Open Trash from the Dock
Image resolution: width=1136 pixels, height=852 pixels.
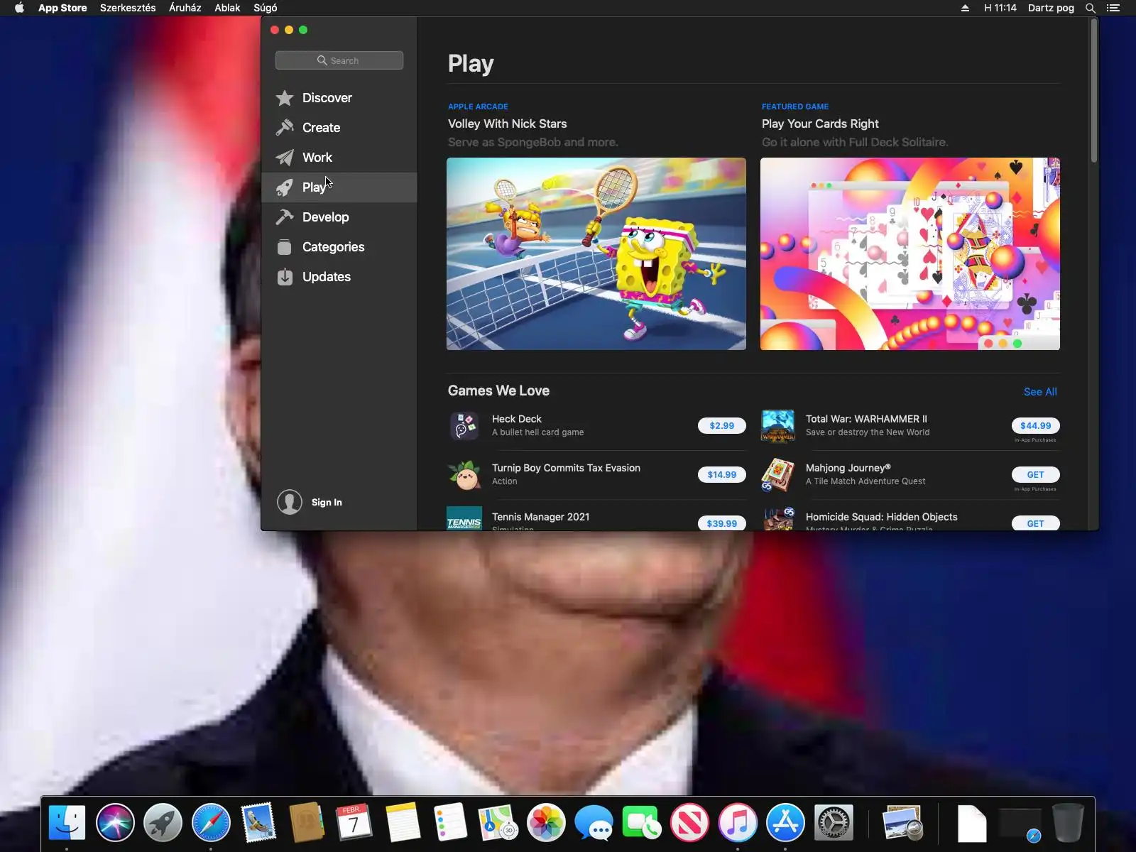pyautogui.click(x=1067, y=823)
